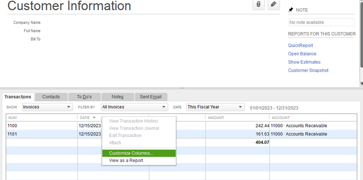
Task: Select invoice number 1101
Action: [12, 134]
